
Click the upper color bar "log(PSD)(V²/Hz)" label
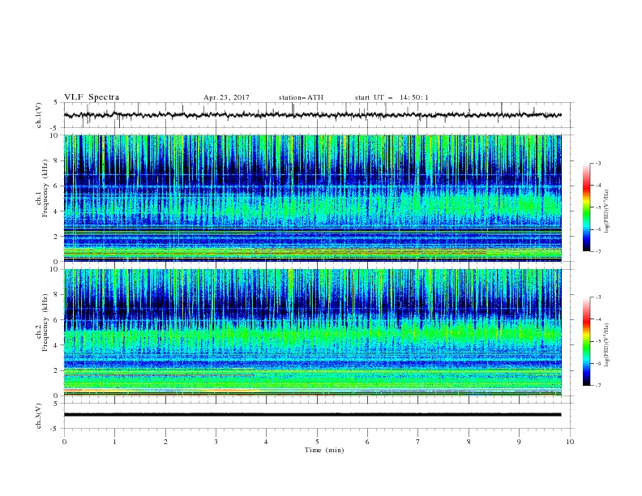coord(607,212)
